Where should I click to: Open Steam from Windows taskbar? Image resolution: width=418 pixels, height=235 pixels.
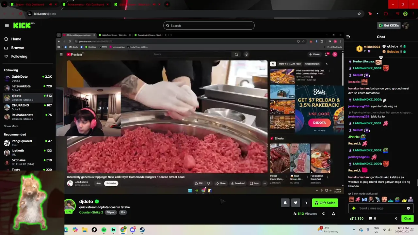coord(142,230)
